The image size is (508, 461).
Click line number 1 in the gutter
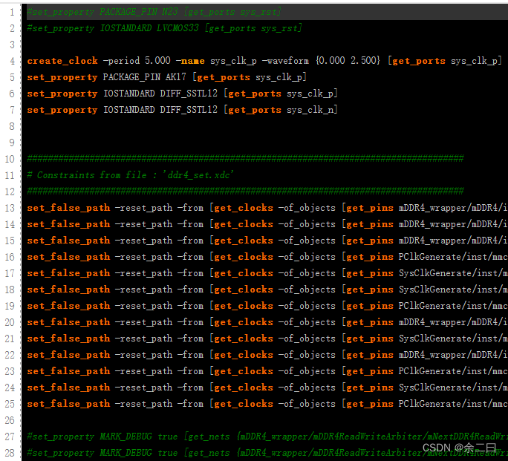point(13,12)
